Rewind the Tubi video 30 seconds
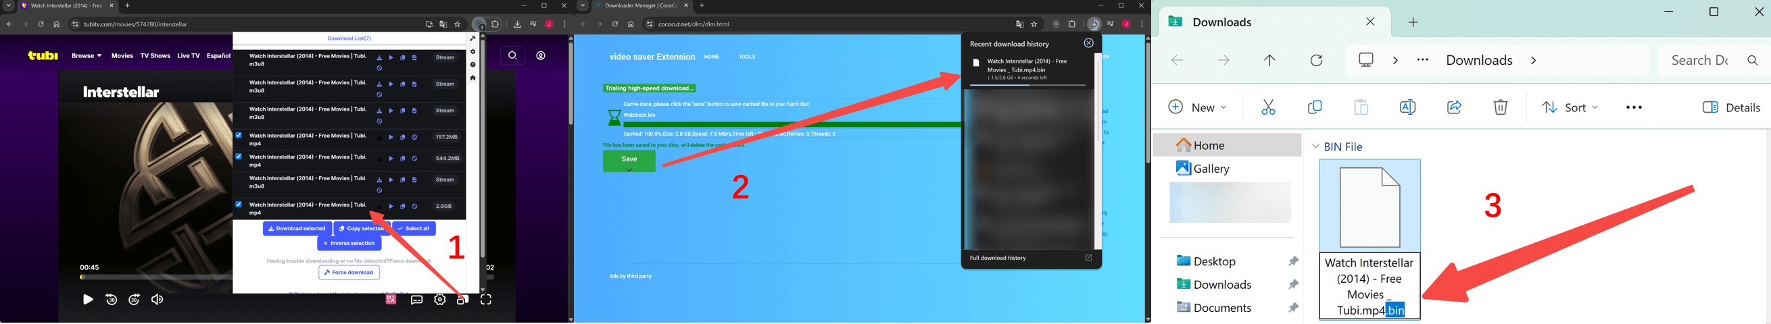This screenshot has height=324, width=1771. pyautogui.click(x=112, y=300)
